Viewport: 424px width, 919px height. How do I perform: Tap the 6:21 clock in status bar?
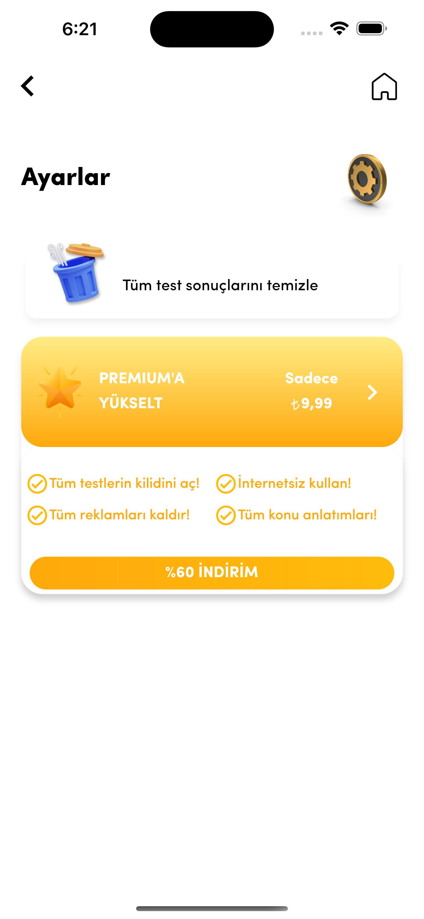click(80, 29)
